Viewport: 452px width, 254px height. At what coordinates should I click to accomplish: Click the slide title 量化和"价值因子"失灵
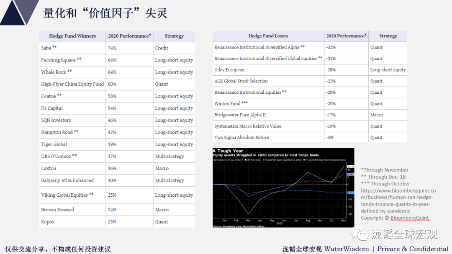click(105, 13)
